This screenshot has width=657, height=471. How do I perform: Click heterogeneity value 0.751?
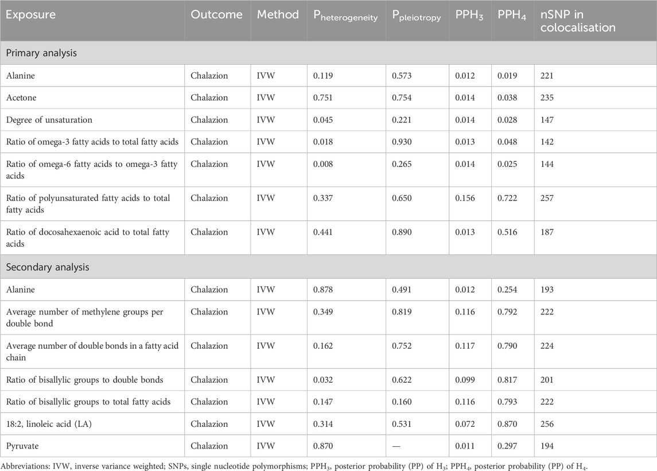(323, 98)
